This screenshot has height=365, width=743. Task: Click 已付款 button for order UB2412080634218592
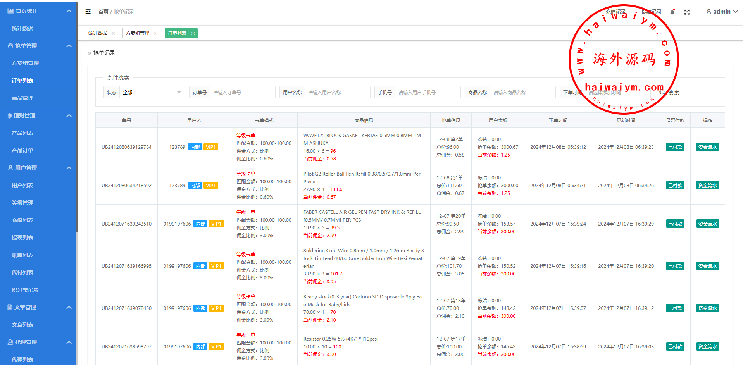[675, 186]
